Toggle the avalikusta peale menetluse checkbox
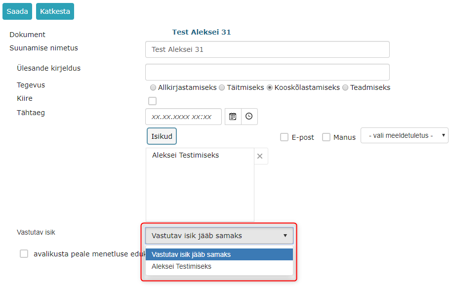Image resolution: width=451 pixels, height=288 pixels. point(24,254)
